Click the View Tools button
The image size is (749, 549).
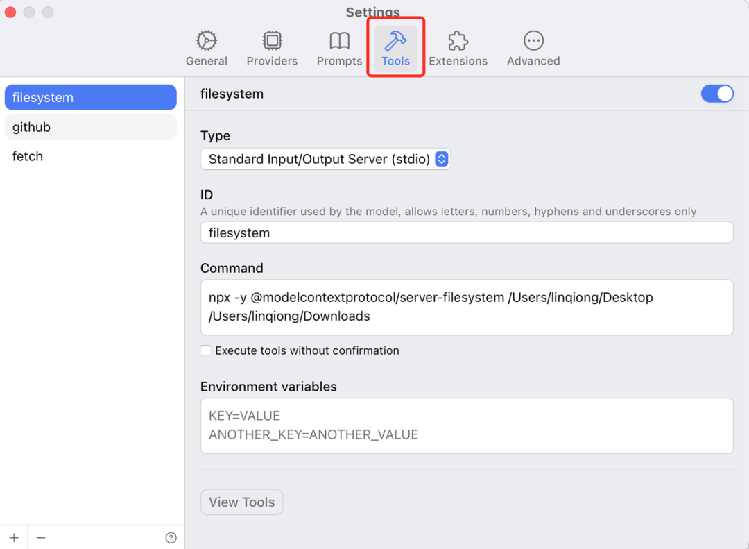click(x=241, y=502)
